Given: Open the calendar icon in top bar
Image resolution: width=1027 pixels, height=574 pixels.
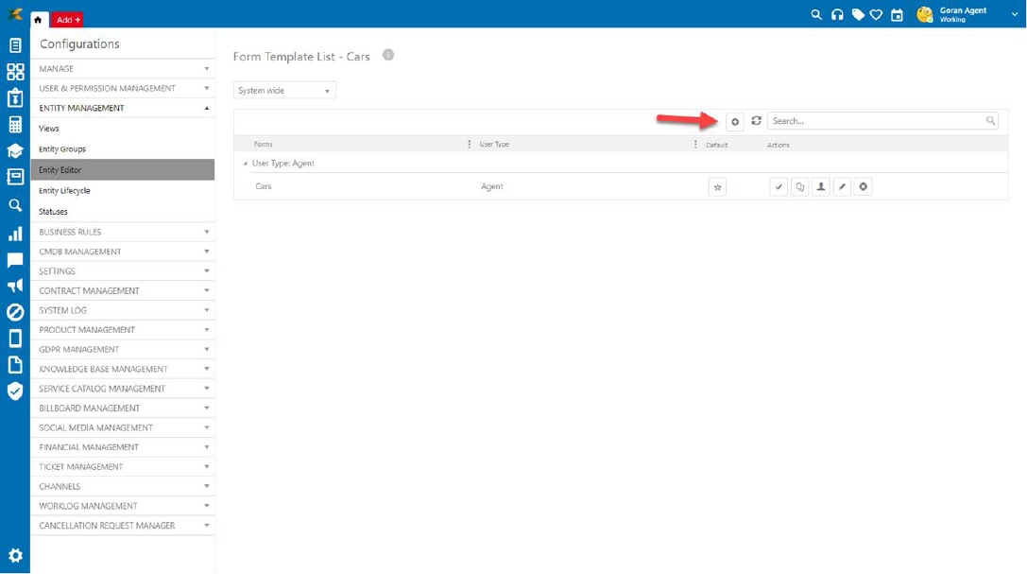Looking at the screenshot, I should pyautogui.click(x=897, y=15).
